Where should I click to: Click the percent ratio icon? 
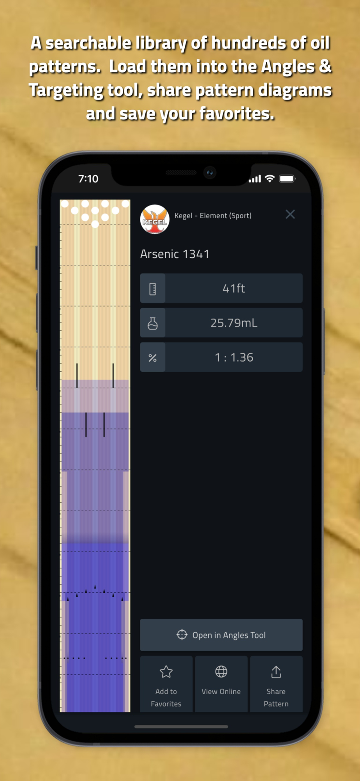point(153,357)
